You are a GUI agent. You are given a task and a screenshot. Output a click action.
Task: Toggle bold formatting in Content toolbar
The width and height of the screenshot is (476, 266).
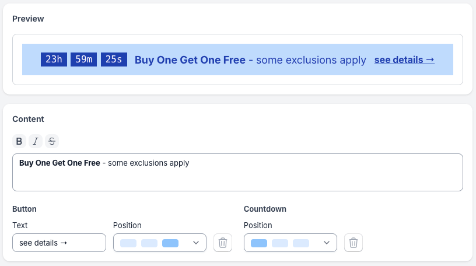point(19,141)
